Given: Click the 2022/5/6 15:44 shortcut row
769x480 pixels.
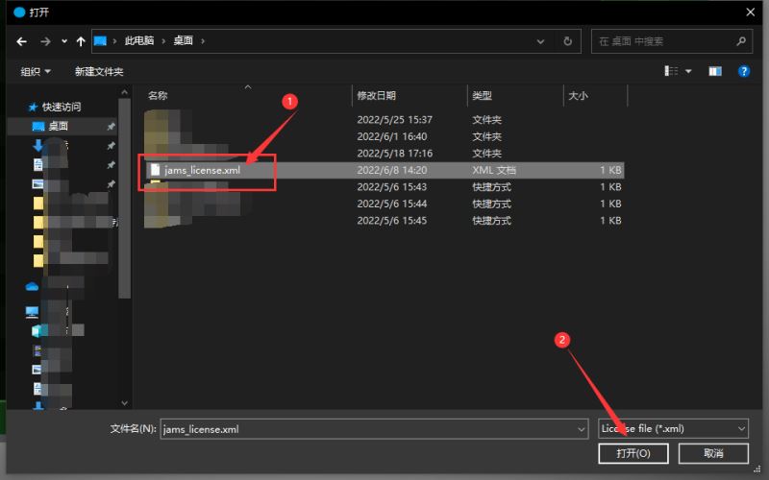Looking at the screenshot, I should (384, 204).
